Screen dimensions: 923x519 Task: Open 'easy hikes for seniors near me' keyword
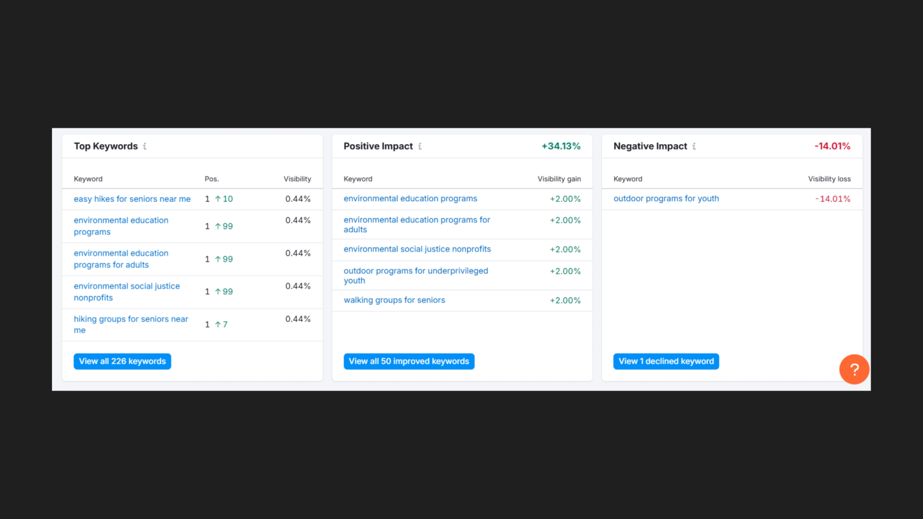pyautogui.click(x=132, y=199)
